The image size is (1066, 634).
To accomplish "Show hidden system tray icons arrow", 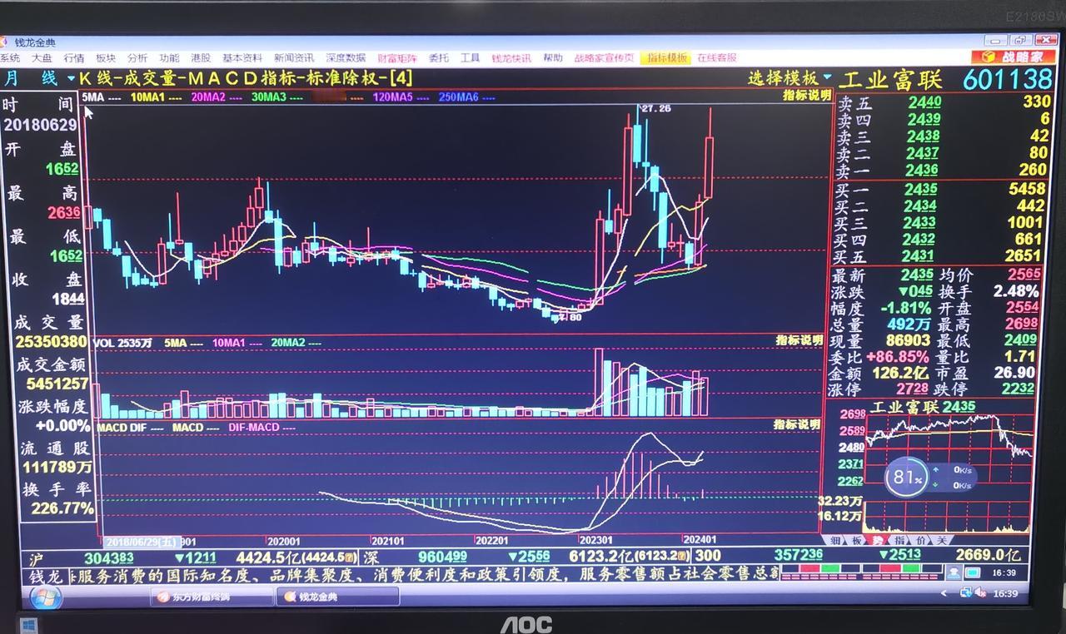I will coord(944,594).
